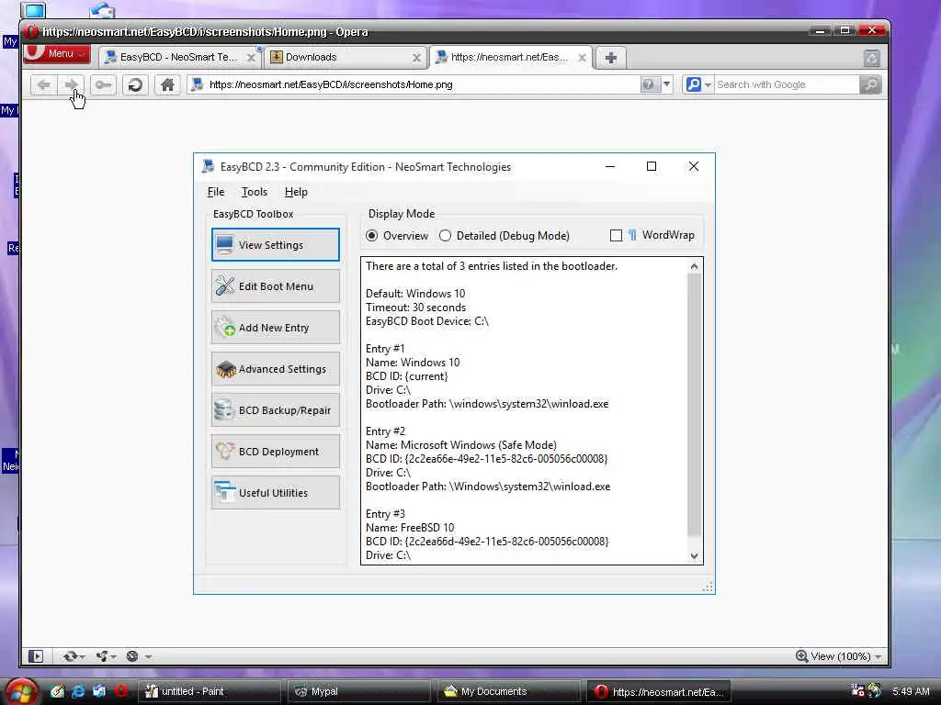Click the EasyBCD title bar app icon
This screenshot has width=941, height=705.
pos(209,167)
